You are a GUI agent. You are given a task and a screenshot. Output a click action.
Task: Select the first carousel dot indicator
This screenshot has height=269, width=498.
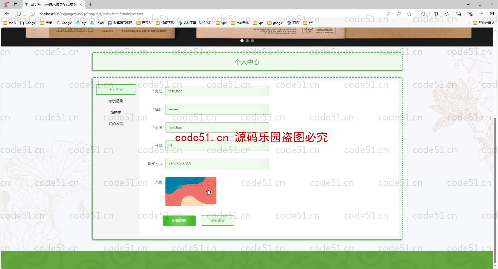tap(242, 41)
